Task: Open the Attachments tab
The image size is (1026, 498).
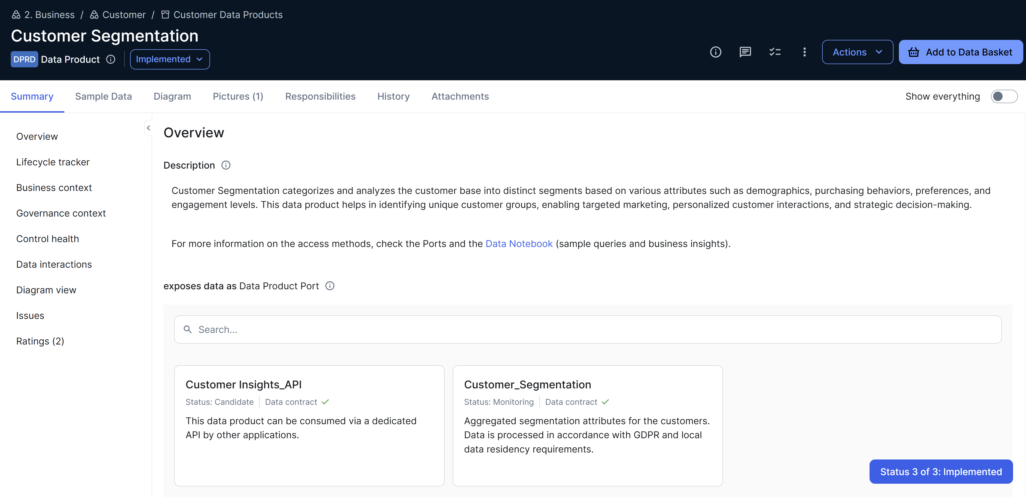Action: click(x=460, y=96)
